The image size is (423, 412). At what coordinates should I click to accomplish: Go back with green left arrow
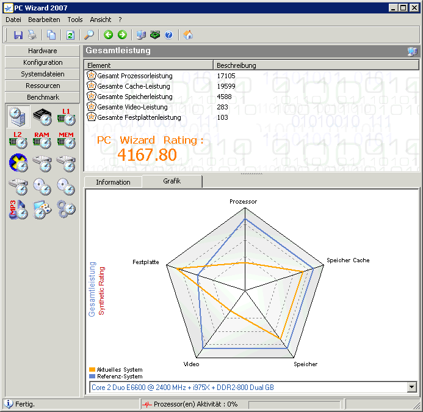(109, 35)
